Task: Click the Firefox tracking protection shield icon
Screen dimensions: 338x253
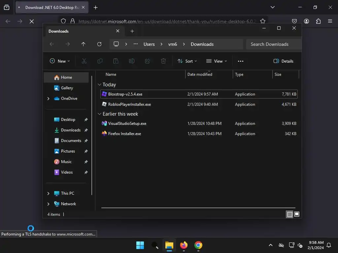Action: tap(63, 21)
